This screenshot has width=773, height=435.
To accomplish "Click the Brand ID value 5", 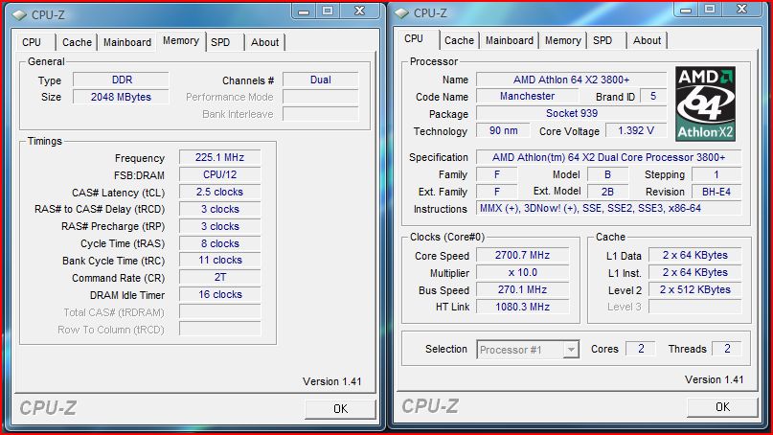I will (x=653, y=96).
